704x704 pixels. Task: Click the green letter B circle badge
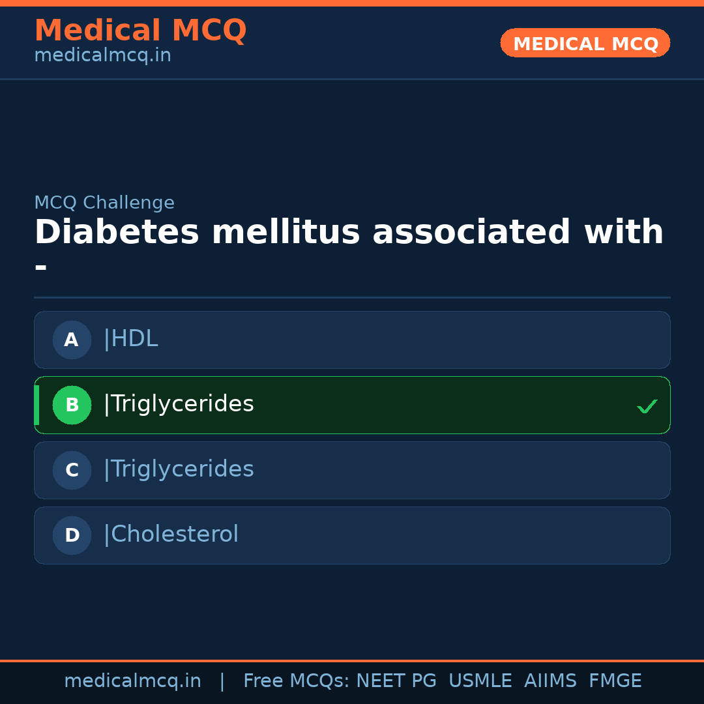pyautogui.click(x=72, y=405)
